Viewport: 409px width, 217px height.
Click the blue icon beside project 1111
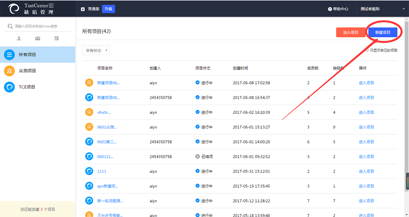89,171
